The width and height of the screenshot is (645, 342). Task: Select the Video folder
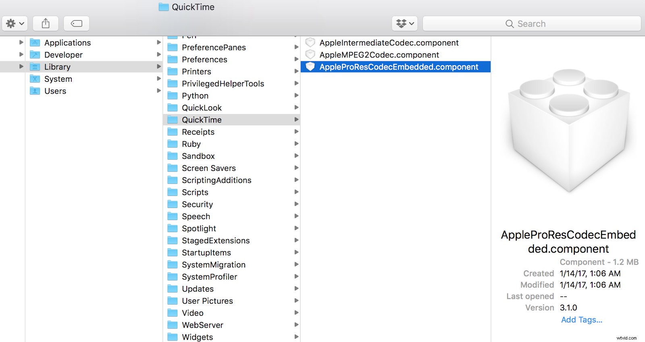[x=232, y=313]
